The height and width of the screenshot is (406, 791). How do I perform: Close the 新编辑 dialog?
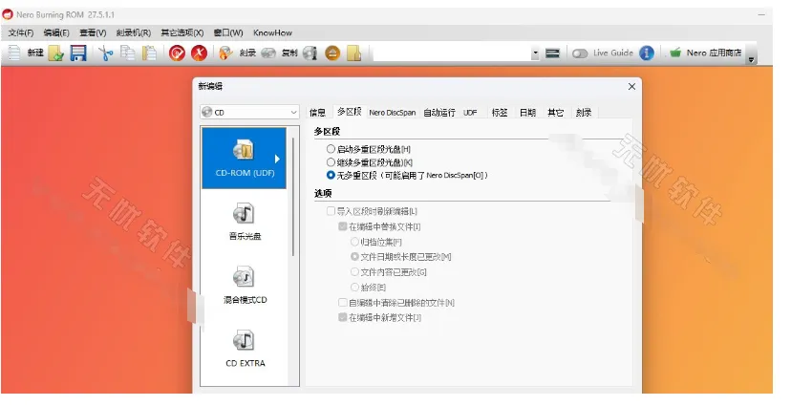coord(631,87)
